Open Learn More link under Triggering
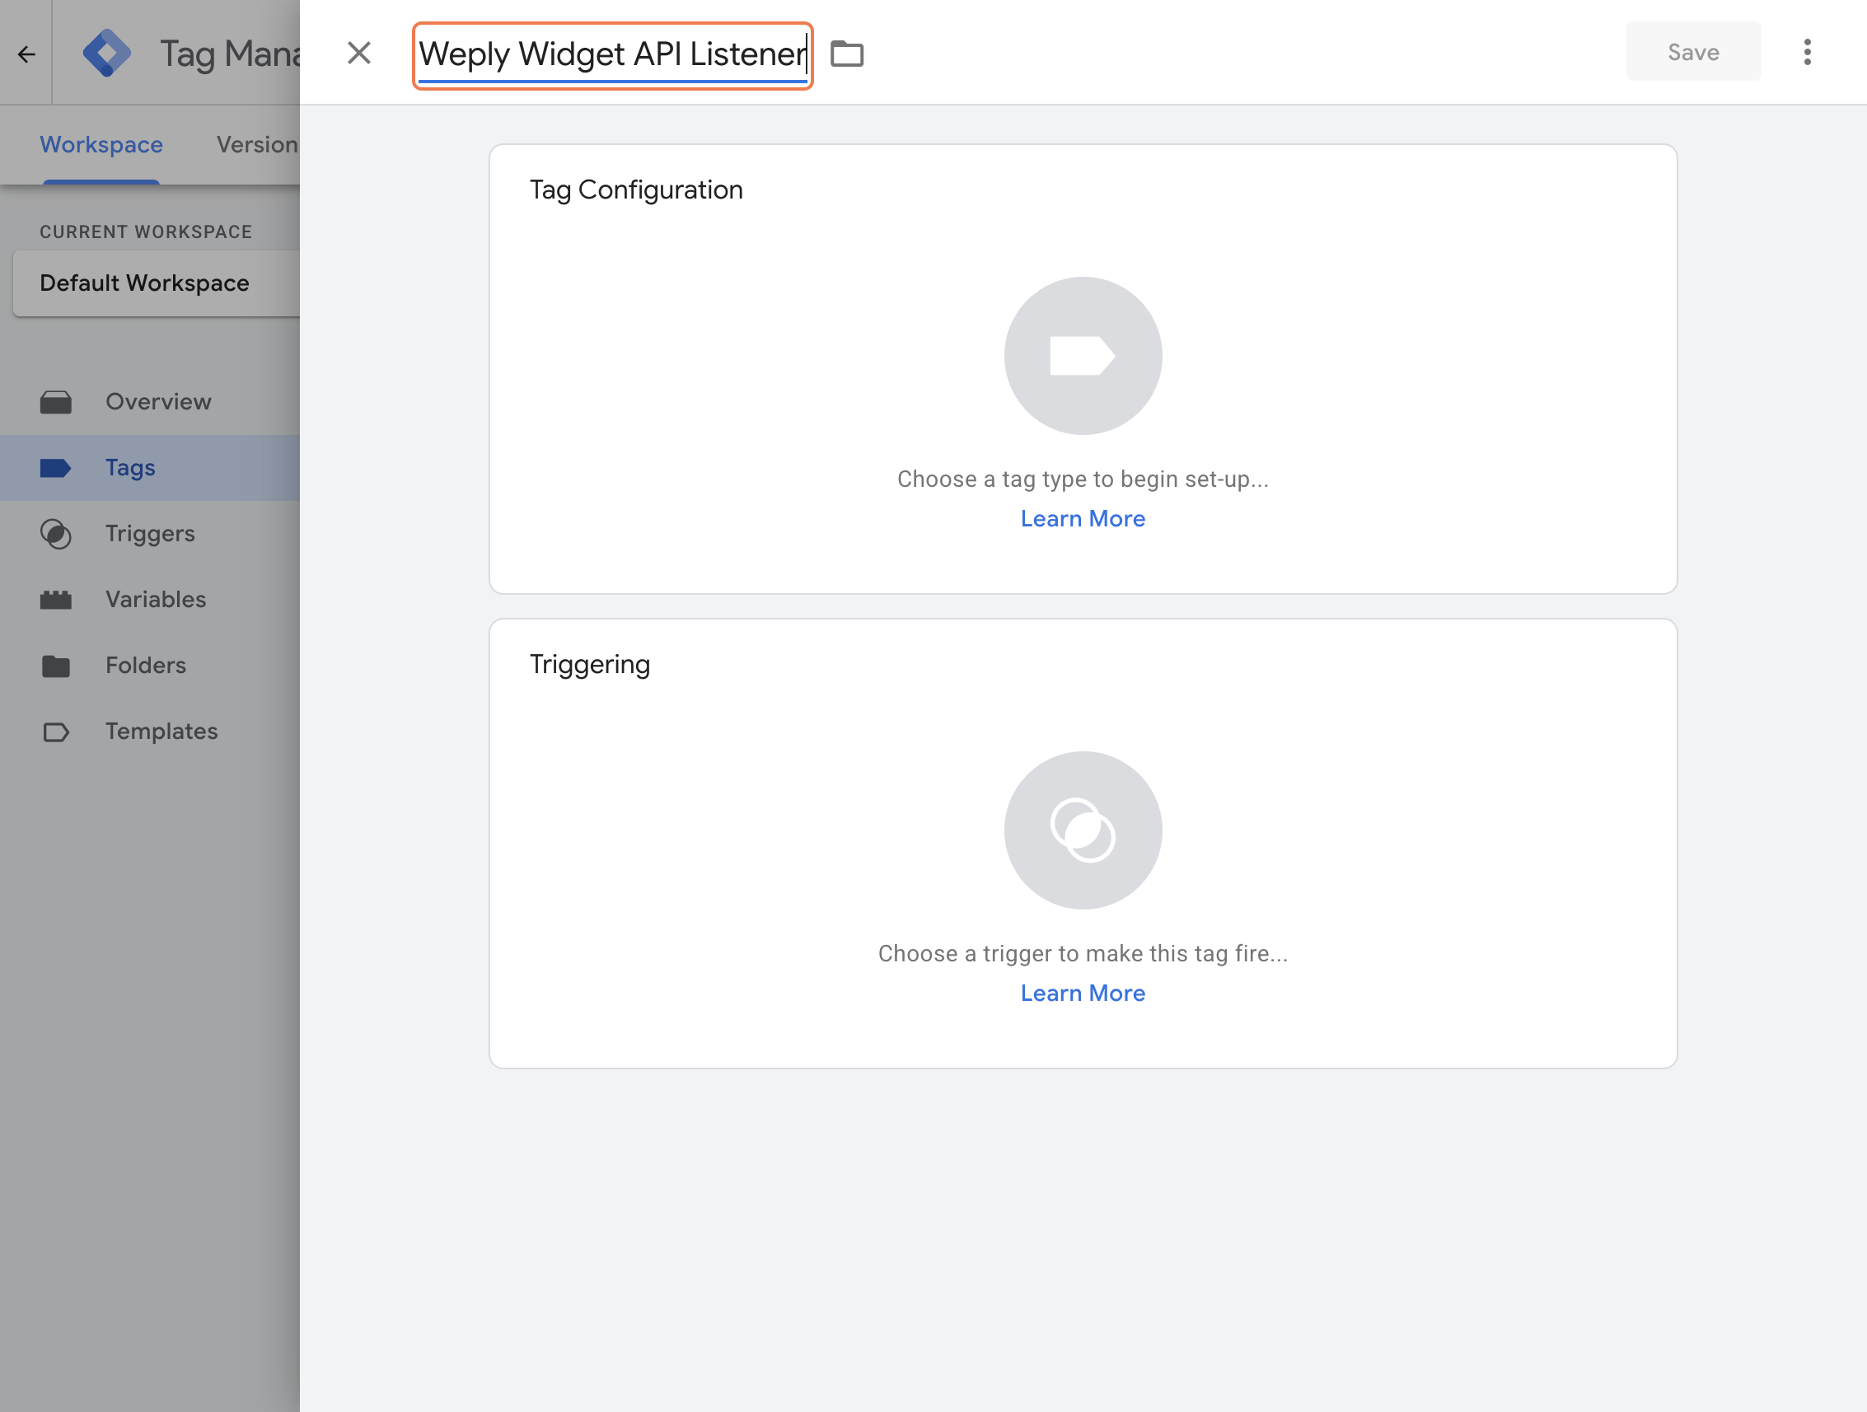Image resolution: width=1867 pixels, height=1412 pixels. (x=1082, y=993)
